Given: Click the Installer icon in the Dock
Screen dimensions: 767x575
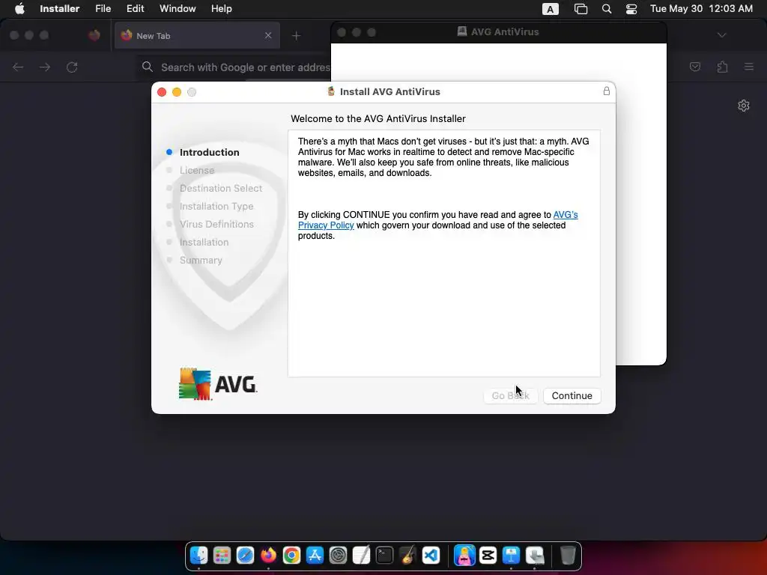Looking at the screenshot, I should coord(535,556).
